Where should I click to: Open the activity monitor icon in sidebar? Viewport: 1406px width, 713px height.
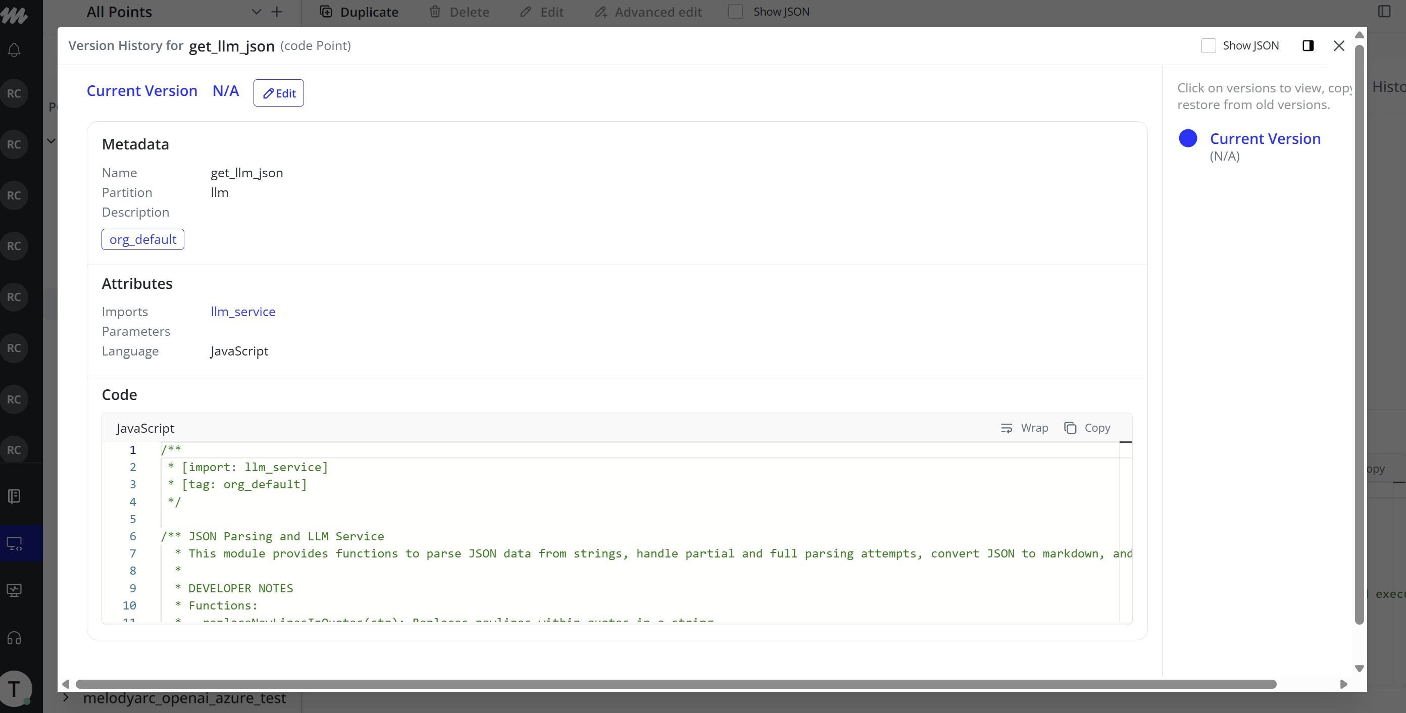[14, 590]
